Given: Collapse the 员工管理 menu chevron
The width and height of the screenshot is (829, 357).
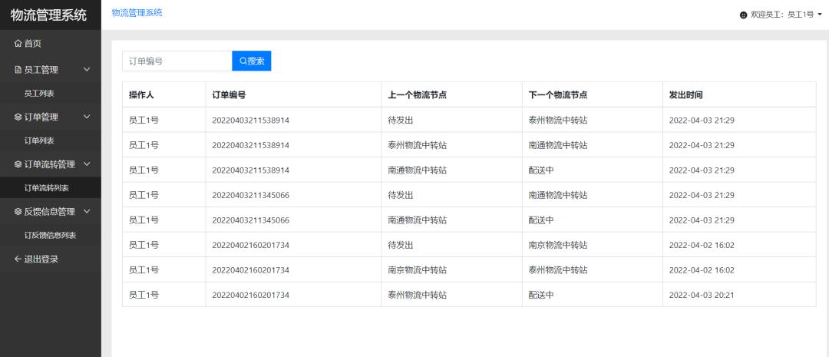Looking at the screenshot, I should [88, 70].
